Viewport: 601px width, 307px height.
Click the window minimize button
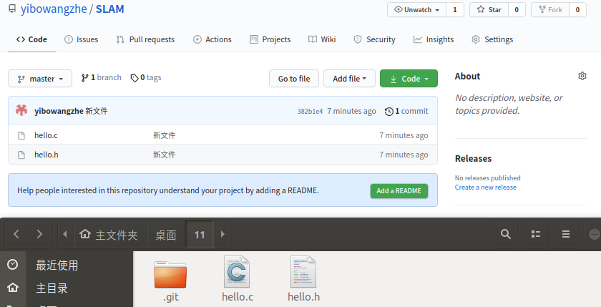[x=594, y=234]
